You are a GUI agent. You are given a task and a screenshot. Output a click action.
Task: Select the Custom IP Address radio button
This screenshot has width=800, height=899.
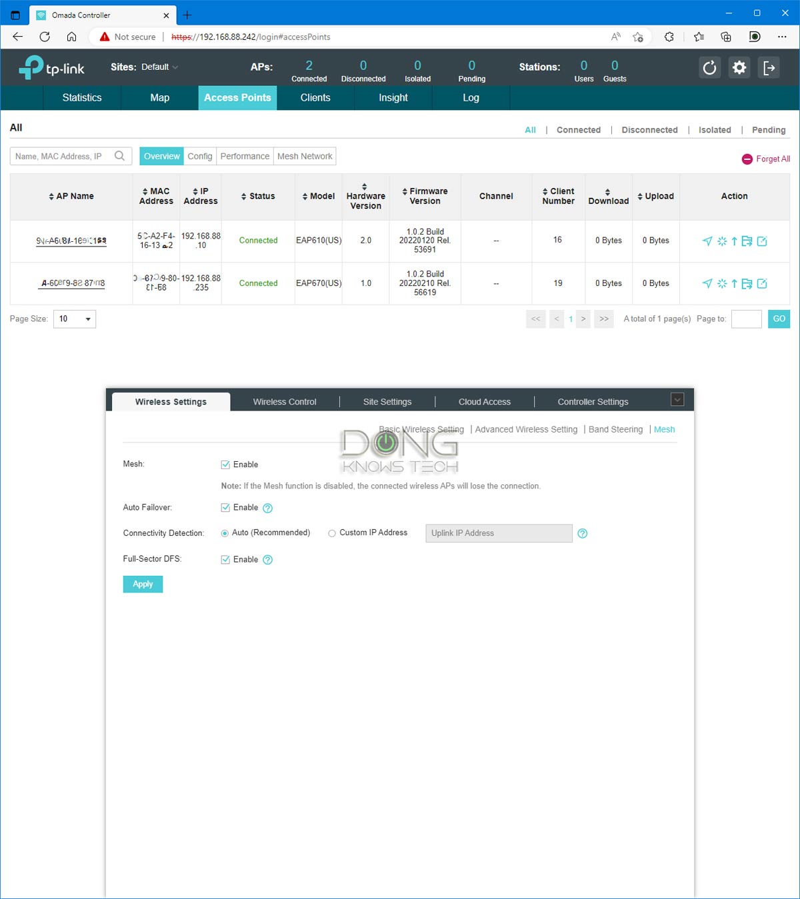[331, 533]
